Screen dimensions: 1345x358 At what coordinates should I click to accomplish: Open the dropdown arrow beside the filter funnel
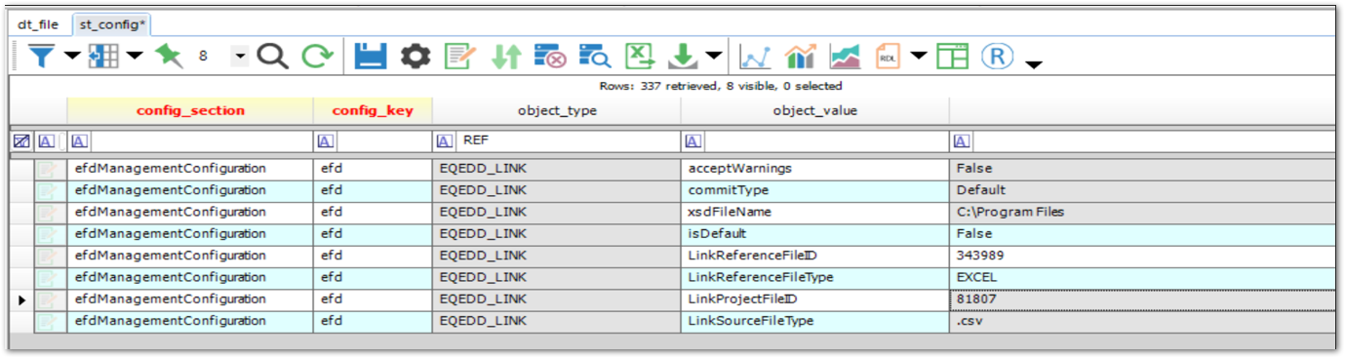pyautogui.click(x=72, y=57)
